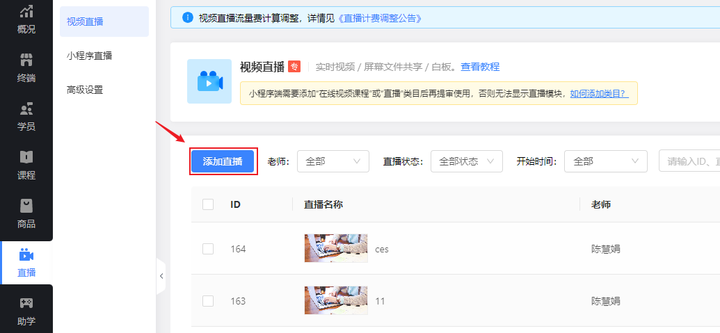Click ID 163 cell

pos(238,301)
